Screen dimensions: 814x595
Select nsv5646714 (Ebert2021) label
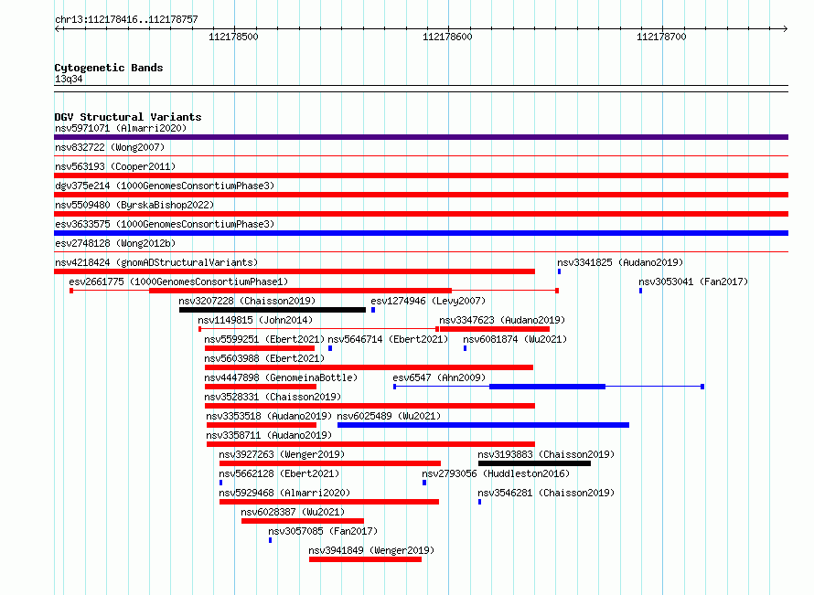point(388,339)
